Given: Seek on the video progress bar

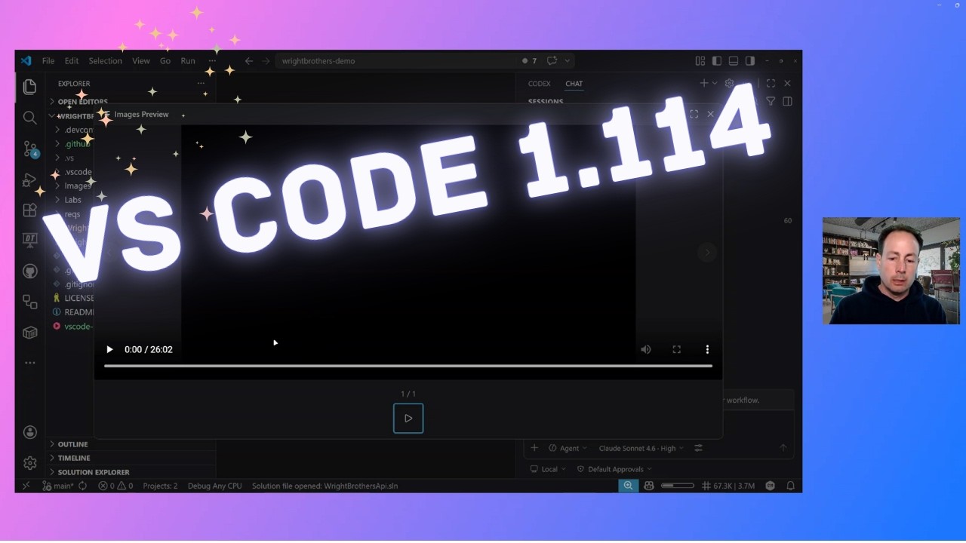Looking at the screenshot, I should point(408,366).
